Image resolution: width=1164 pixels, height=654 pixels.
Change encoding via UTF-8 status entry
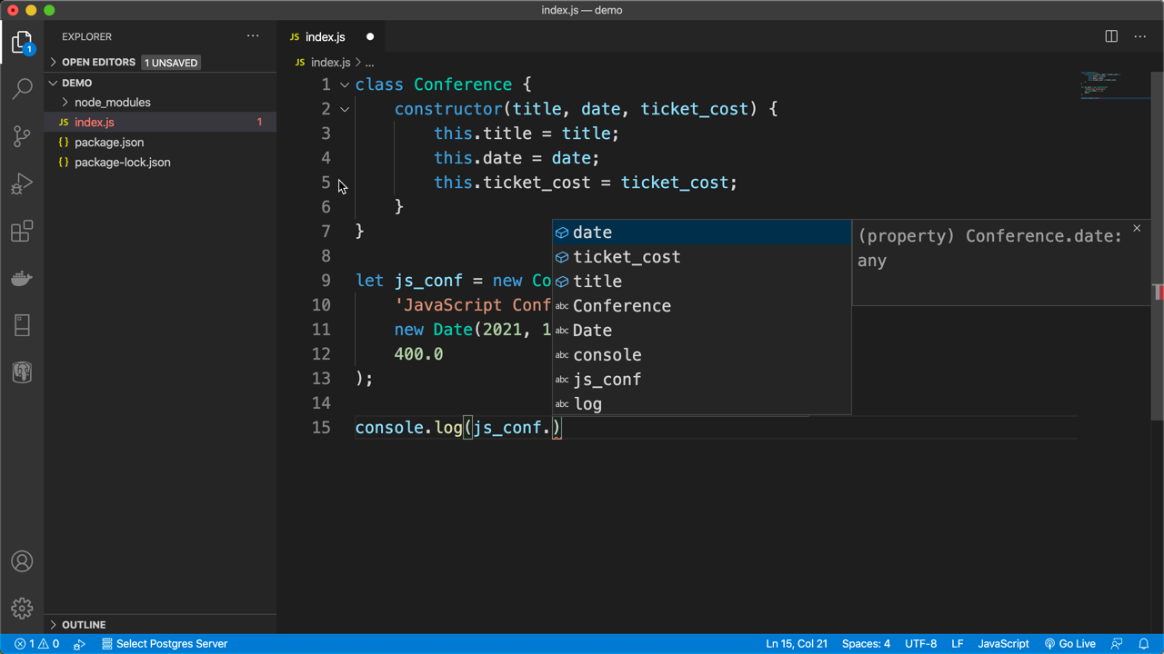920,644
